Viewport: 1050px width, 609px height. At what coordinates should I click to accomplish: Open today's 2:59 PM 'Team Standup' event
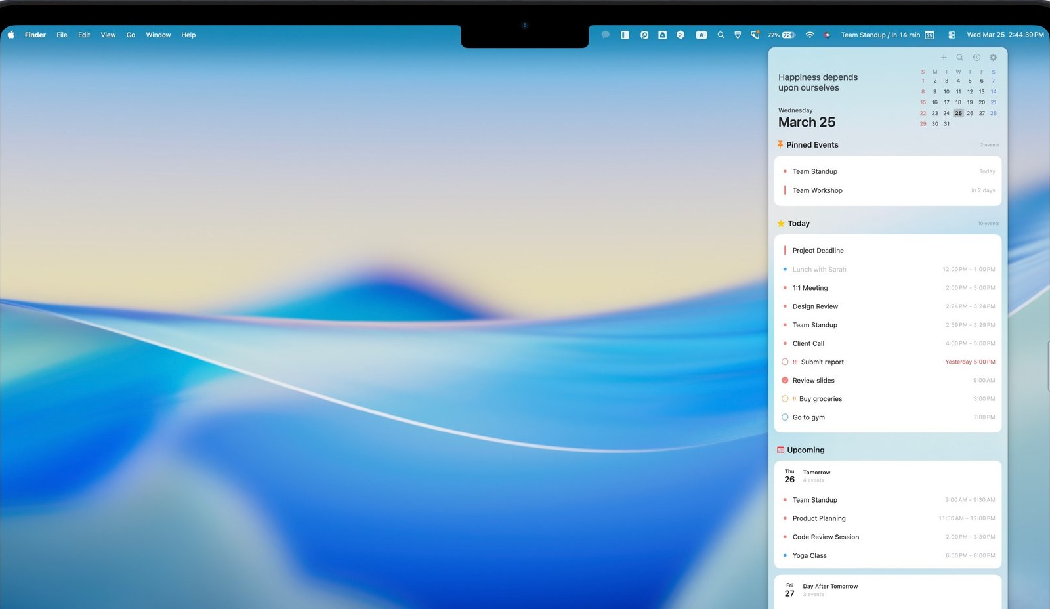click(x=888, y=325)
